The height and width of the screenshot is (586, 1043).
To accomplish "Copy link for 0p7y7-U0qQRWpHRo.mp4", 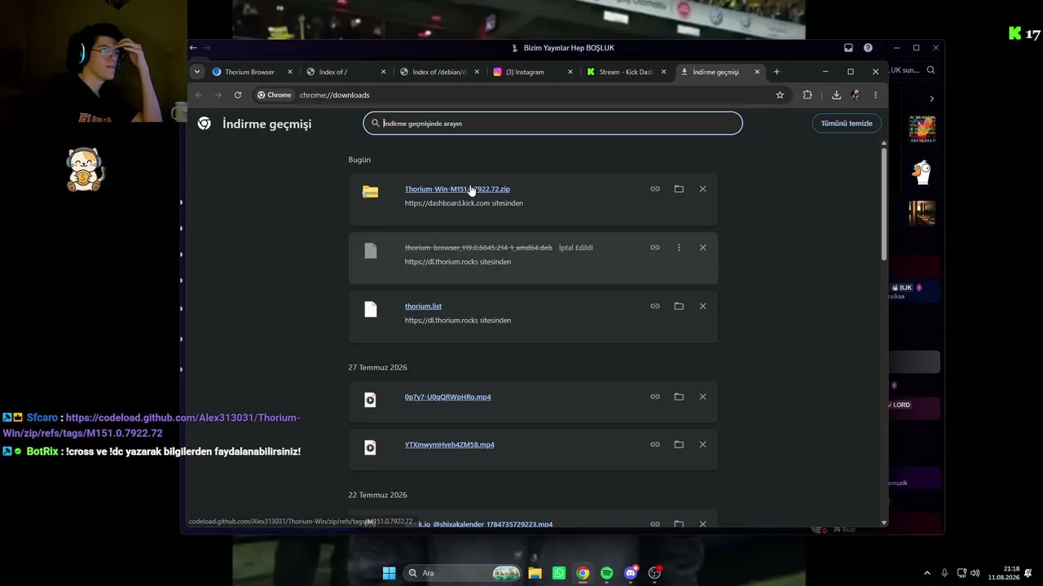I will 655,396.
